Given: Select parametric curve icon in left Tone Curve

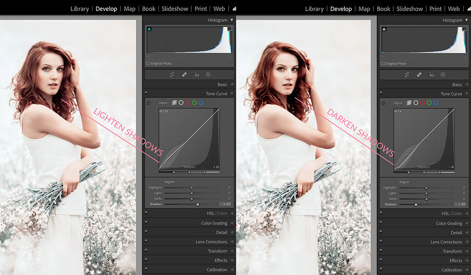Looking at the screenshot, I should (174, 103).
